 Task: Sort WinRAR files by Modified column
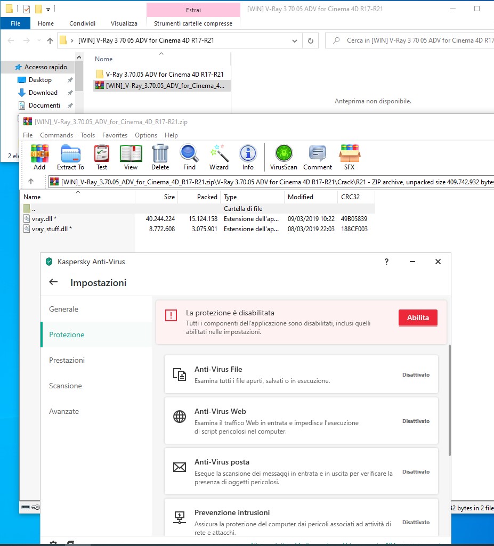311,197
